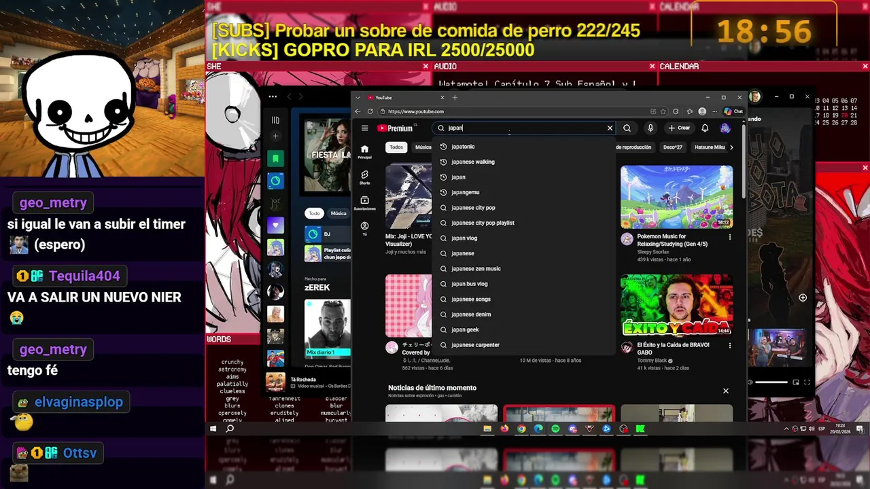Click Spotify create playlist plus icon
The width and height of the screenshot is (870, 489).
click(275, 137)
